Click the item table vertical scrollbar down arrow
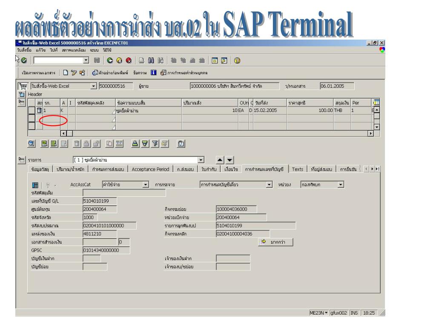This screenshot has height=327, width=436. point(377,127)
